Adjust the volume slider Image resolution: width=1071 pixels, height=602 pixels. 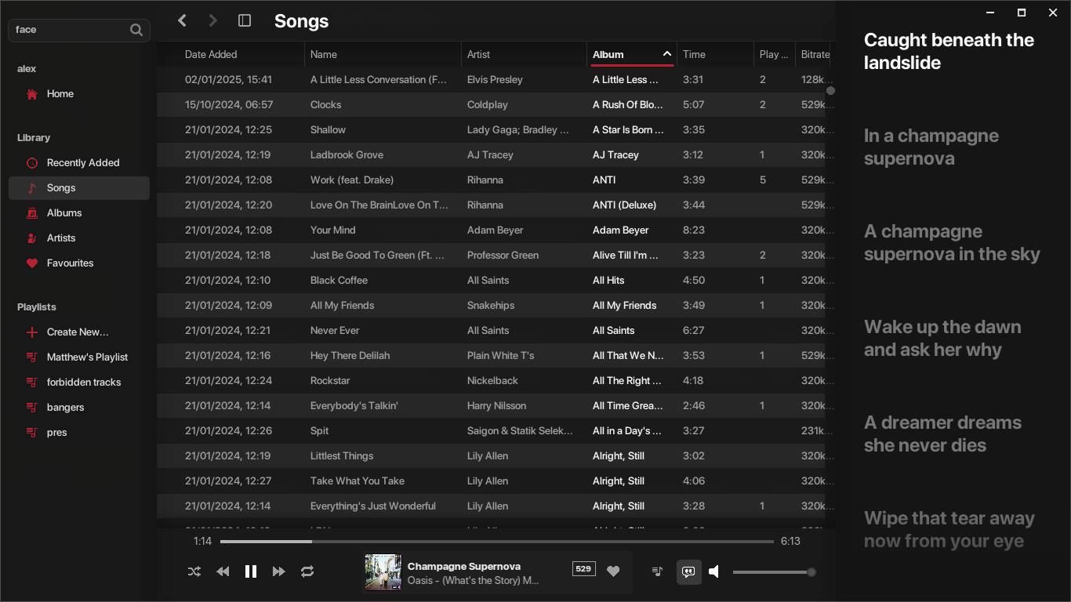coord(774,572)
